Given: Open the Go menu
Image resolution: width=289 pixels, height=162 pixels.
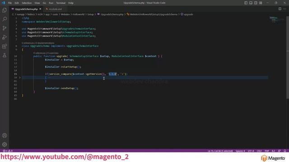Looking at the screenshot, I should [x=44, y=3].
